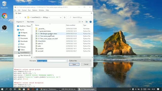The height and width of the screenshot is (91, 162).
Task: Open Desktop folder in sidebar
Action: point(22,35)
